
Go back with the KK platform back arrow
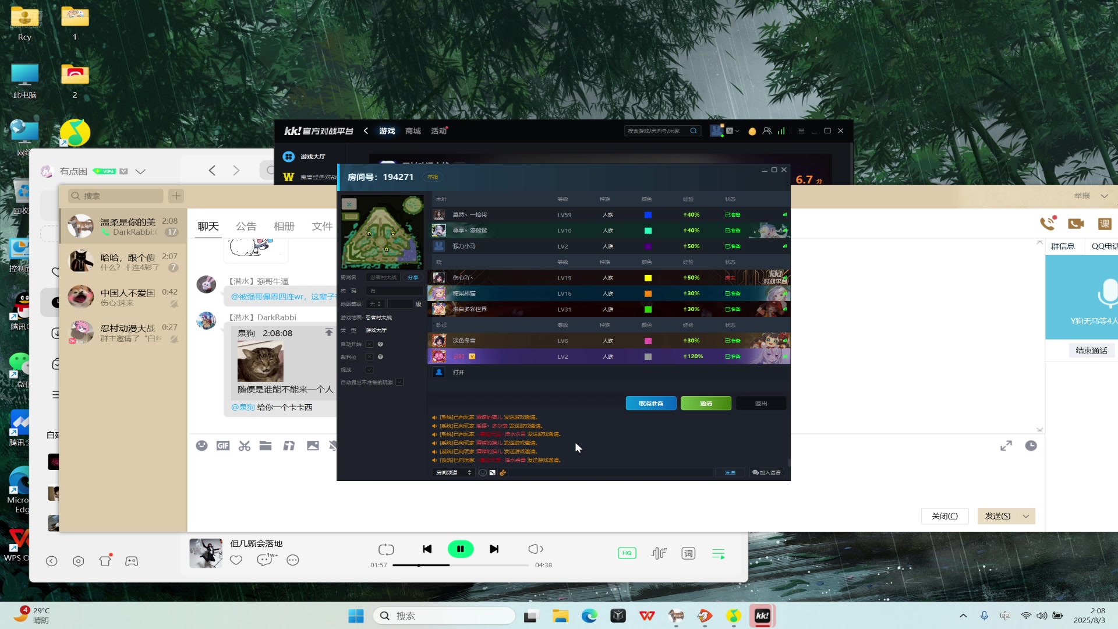click(x=366, y=131)
